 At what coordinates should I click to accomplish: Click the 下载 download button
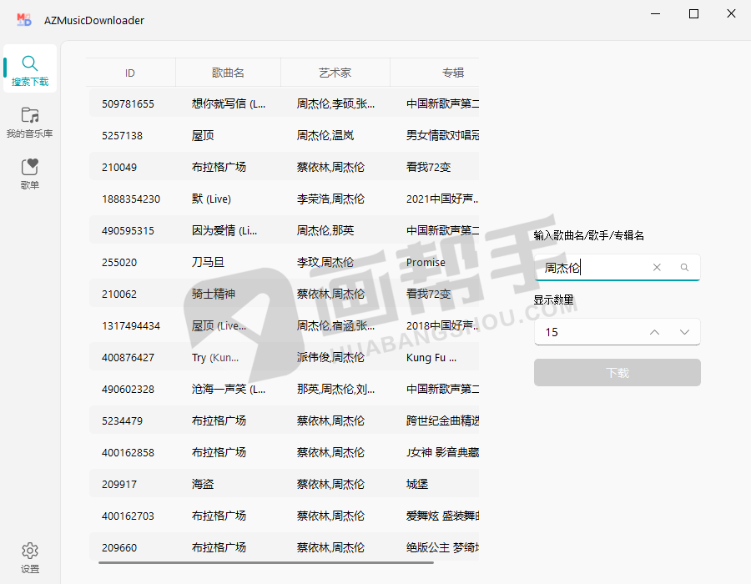[x=617, y=372]
